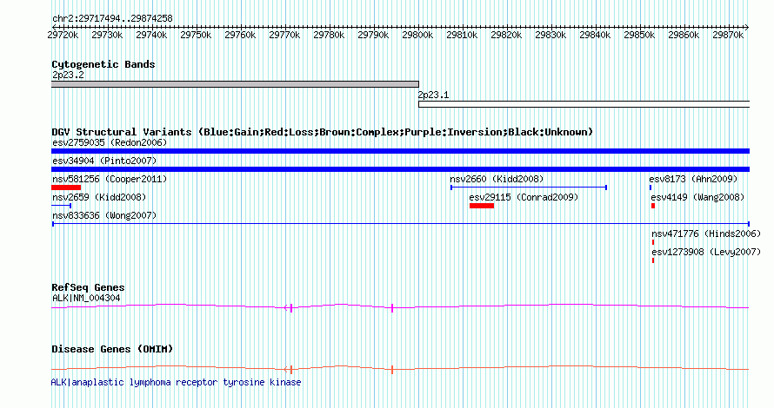
Task: Click the 29800k ruler tick label
Action: tap(417, 35)
